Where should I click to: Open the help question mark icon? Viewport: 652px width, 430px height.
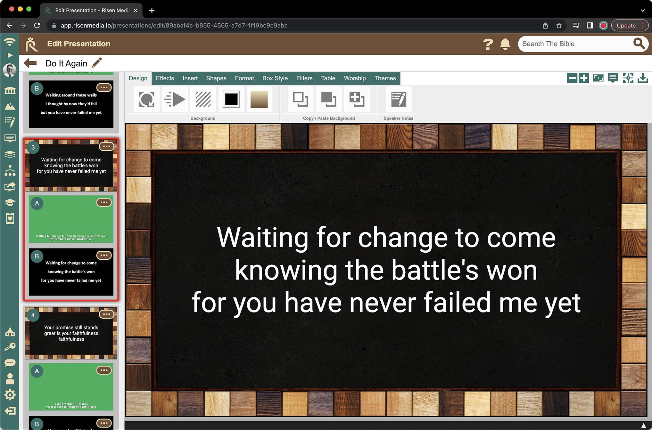488,44
